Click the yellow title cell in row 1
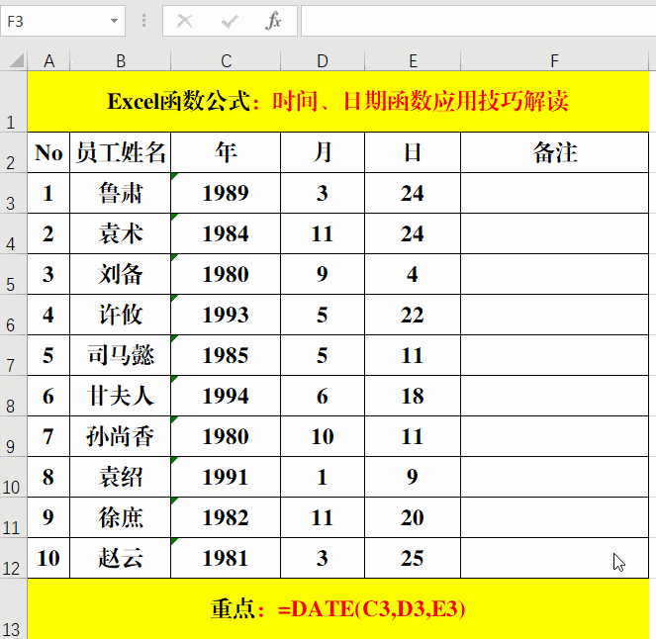The image size is (656, 639). (338, 102)
